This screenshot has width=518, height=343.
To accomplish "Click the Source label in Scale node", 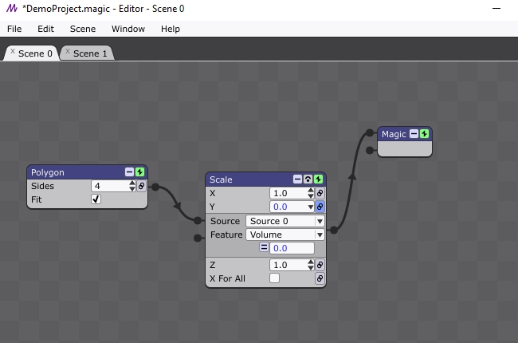I will coord(225,221).
